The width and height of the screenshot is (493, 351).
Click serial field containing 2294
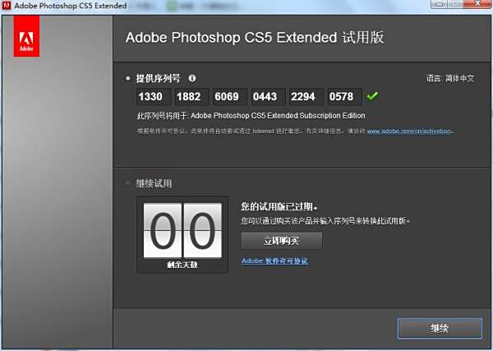[306, 96]
